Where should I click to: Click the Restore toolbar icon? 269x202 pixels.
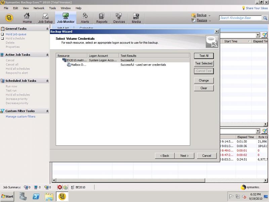[194, 20]
